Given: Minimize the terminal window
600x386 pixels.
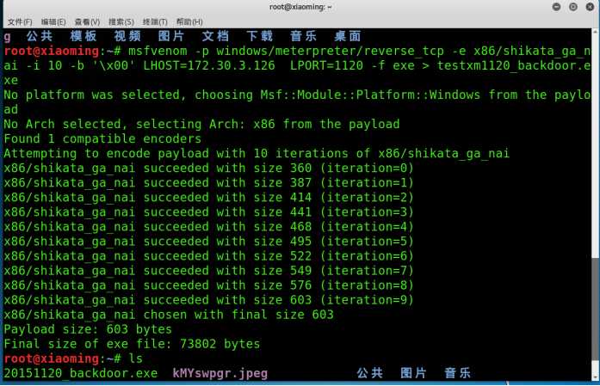Looking at the screenshot, I should click(x=556, y=7).
